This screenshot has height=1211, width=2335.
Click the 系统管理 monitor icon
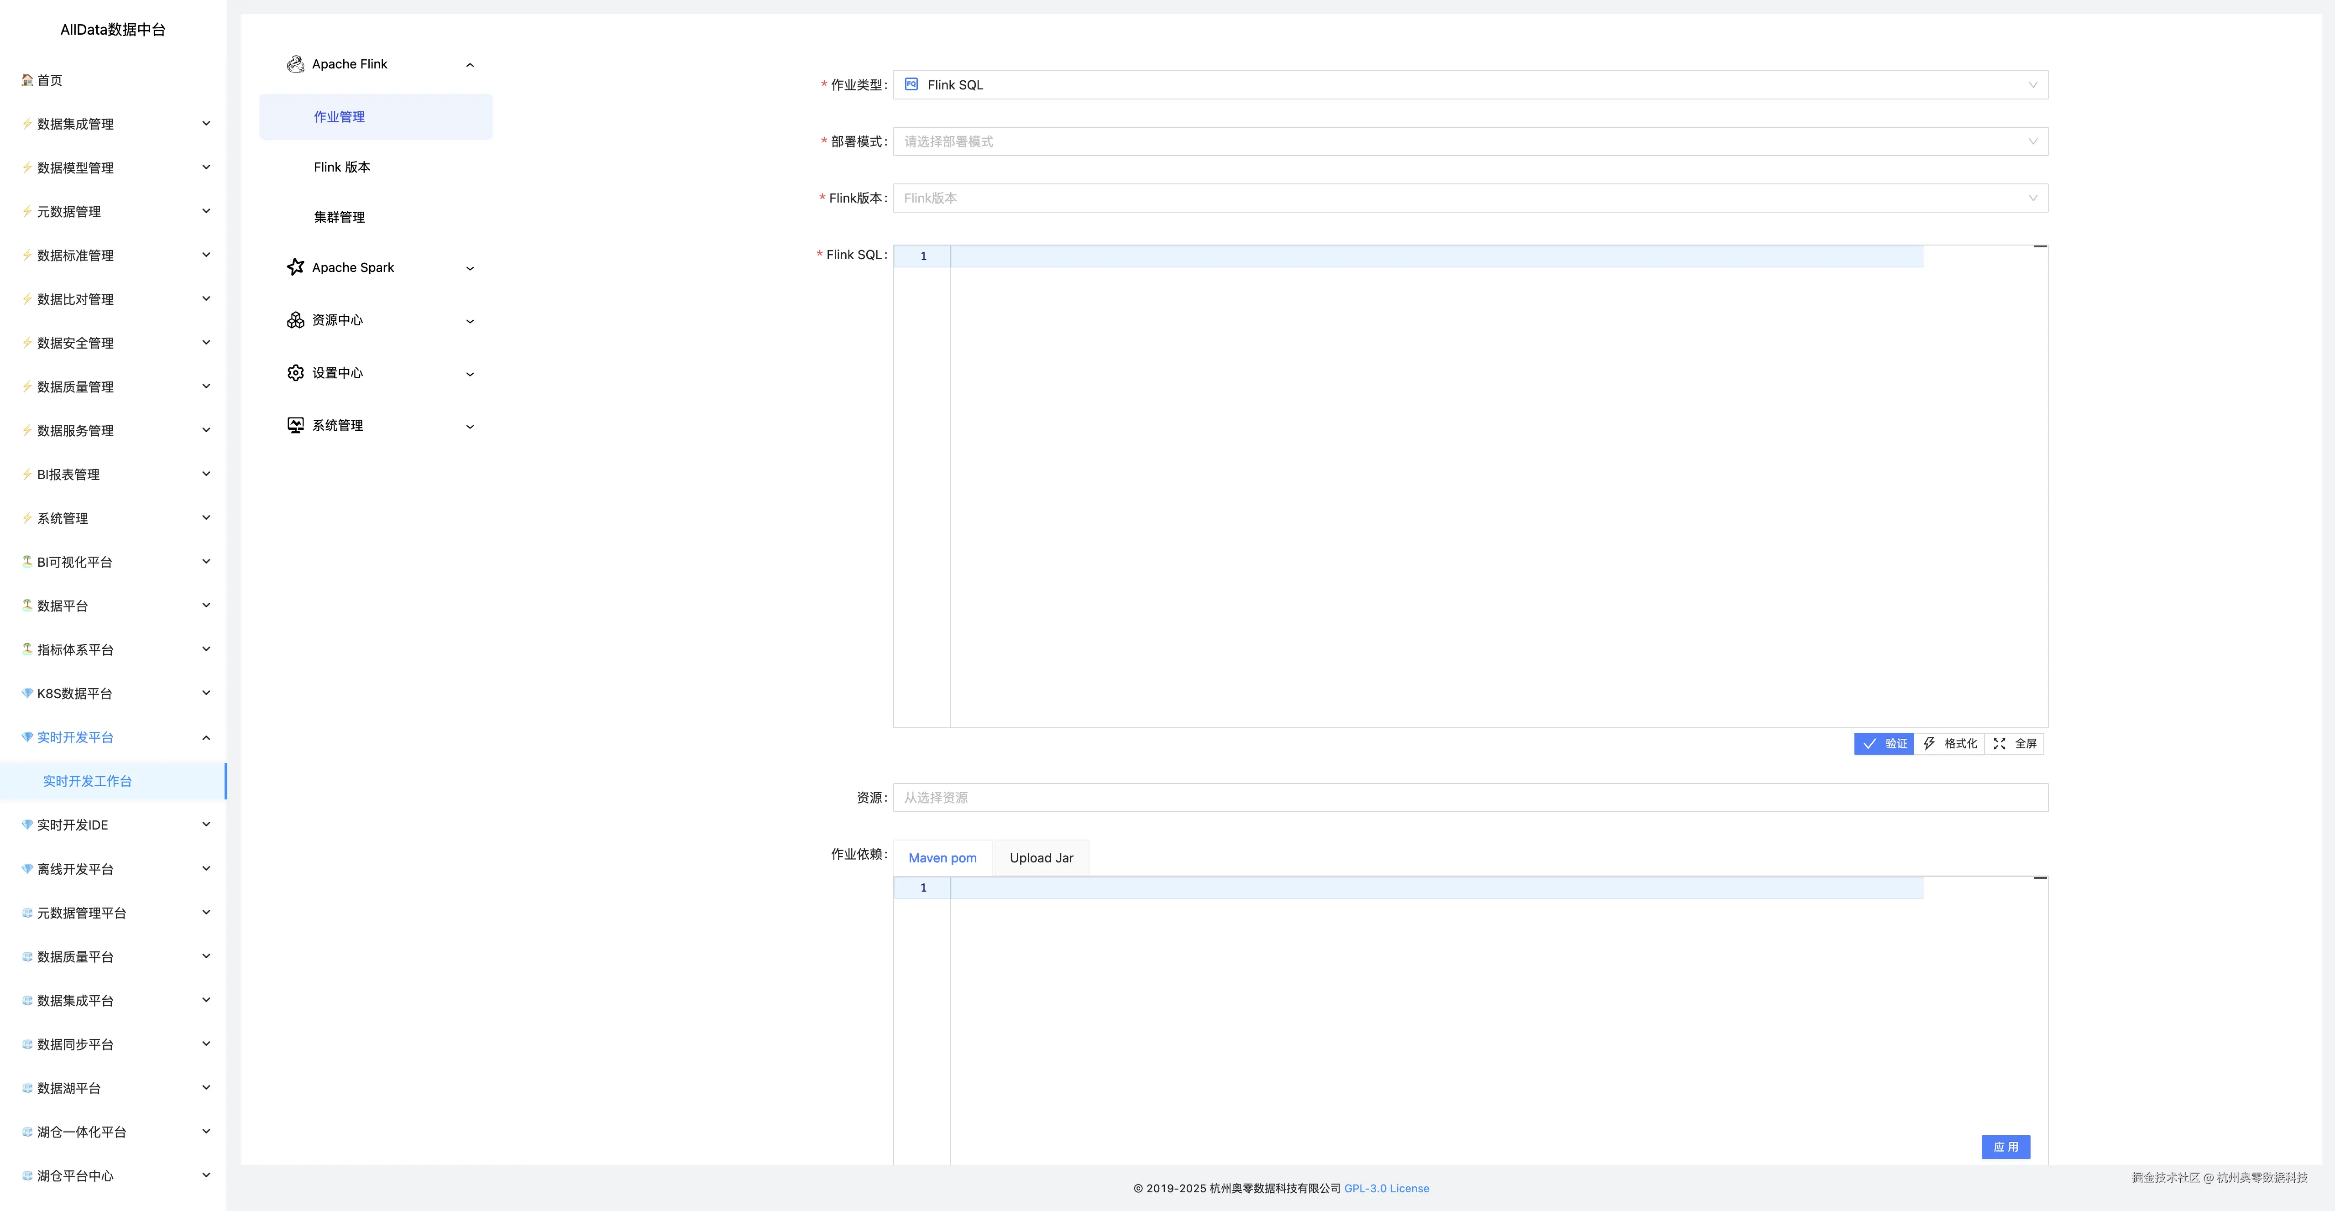click(x=295, y=425)
